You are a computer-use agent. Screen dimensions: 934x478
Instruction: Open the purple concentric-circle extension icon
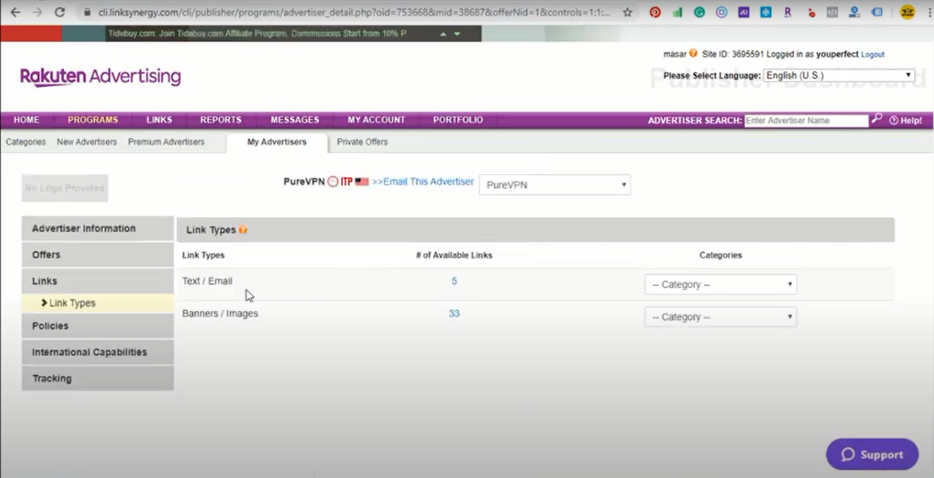[x=722, y=12]
